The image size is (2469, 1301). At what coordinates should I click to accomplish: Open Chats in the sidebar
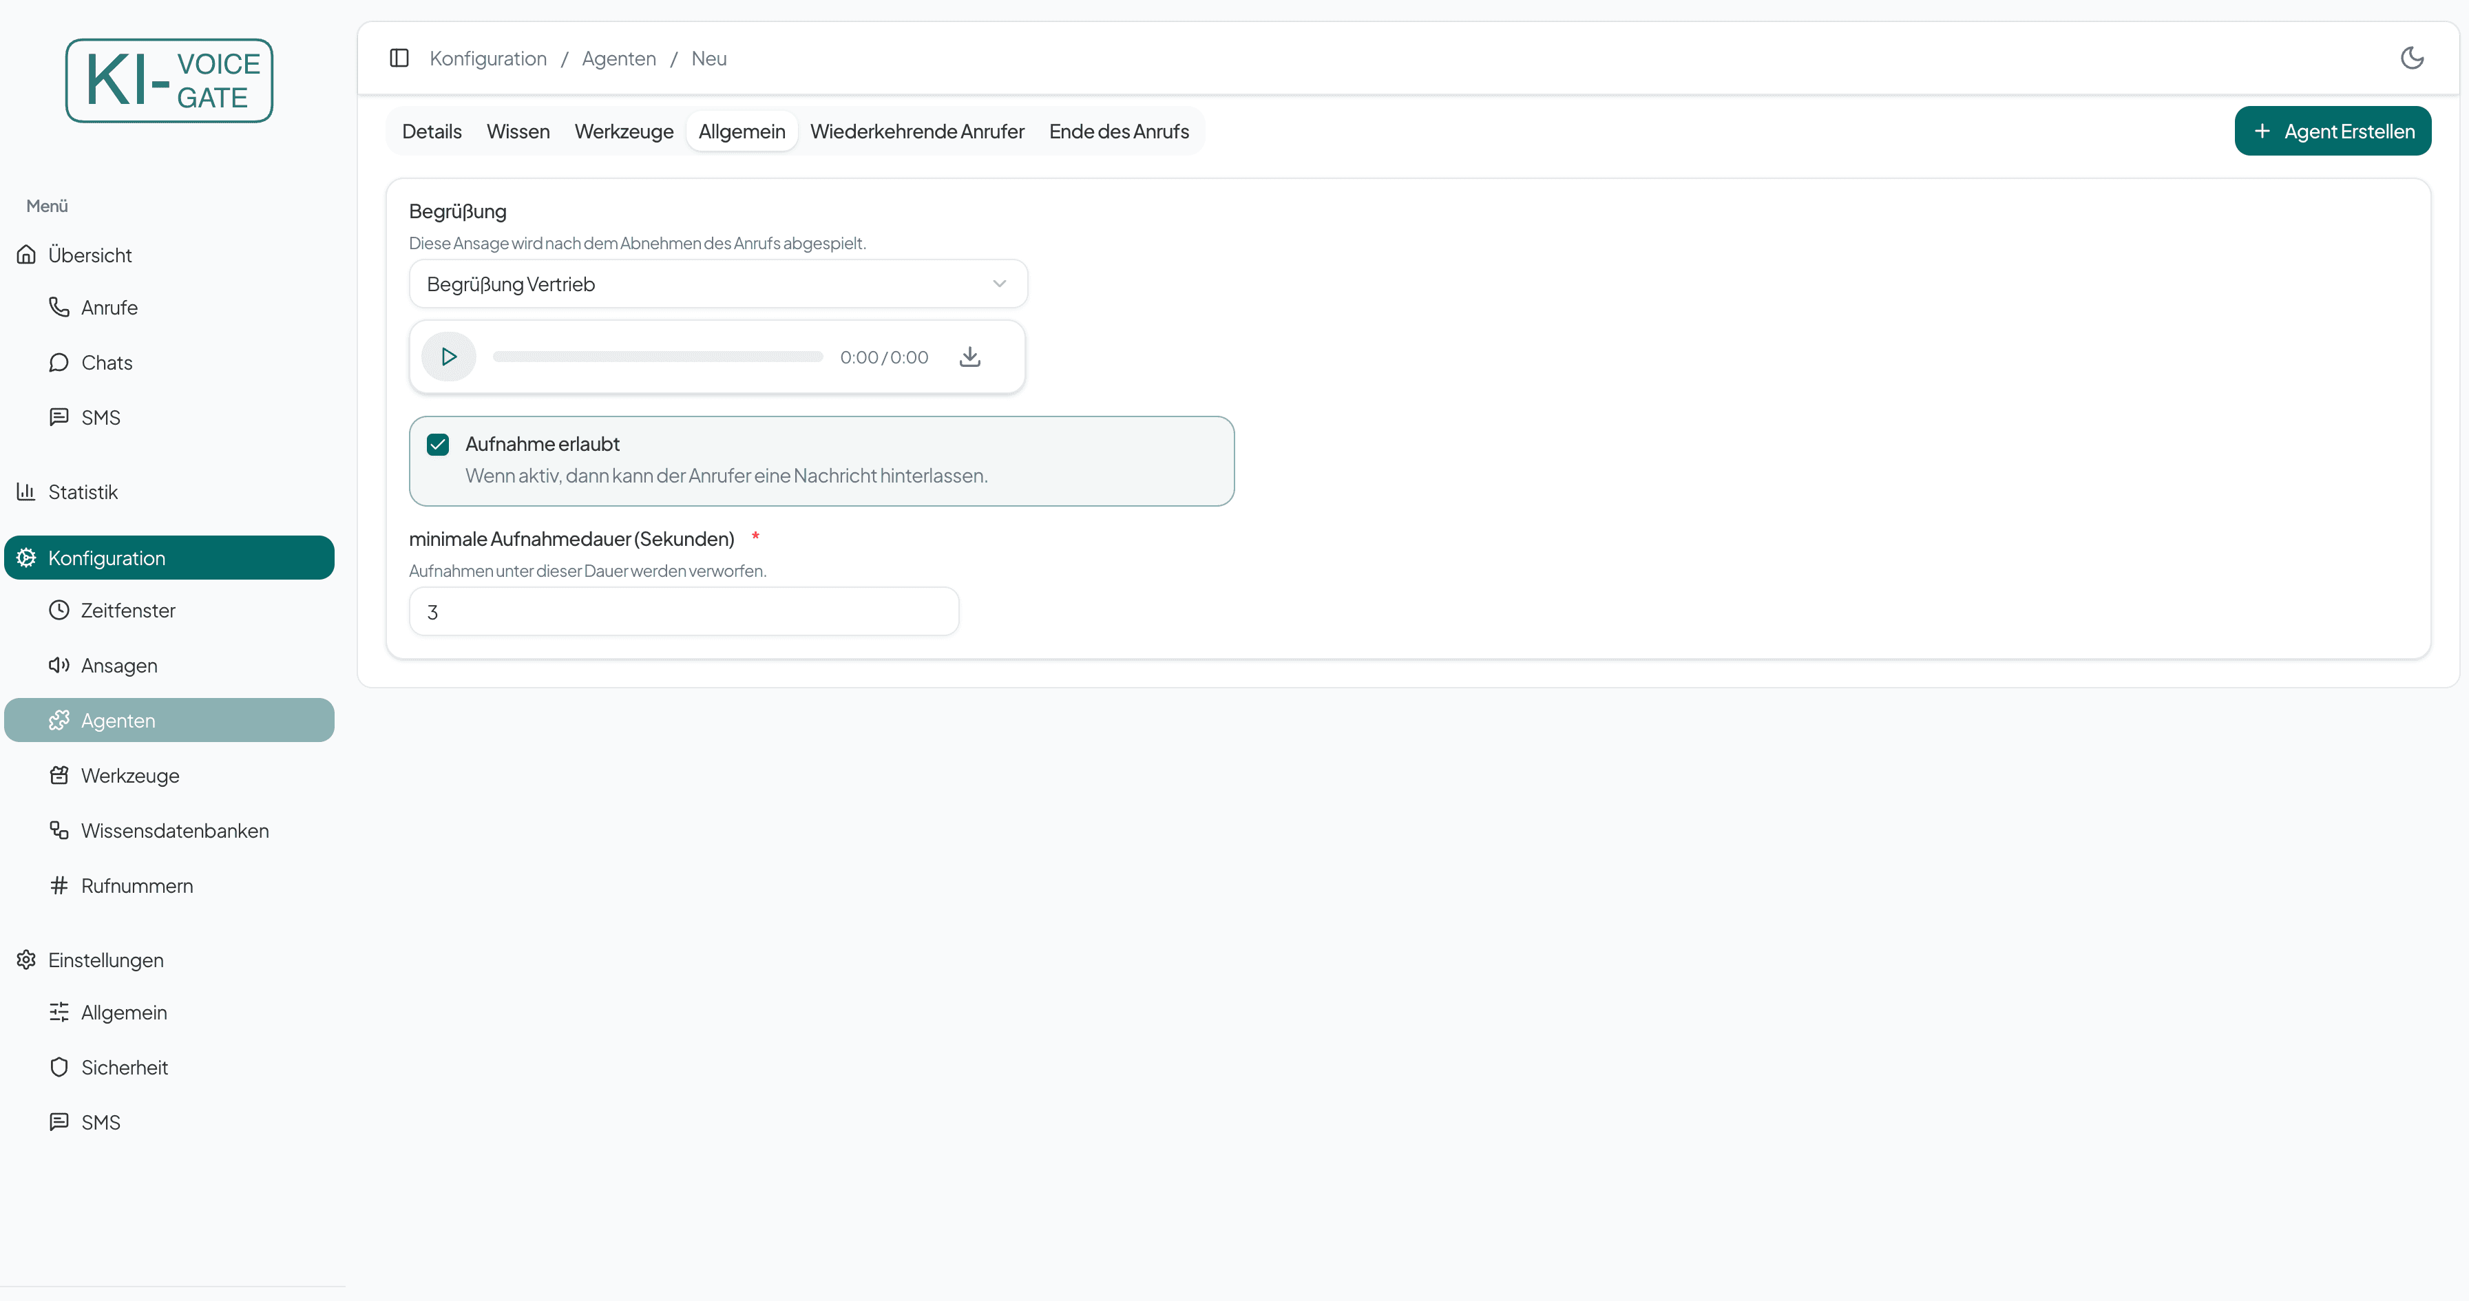tap(105, 363)
